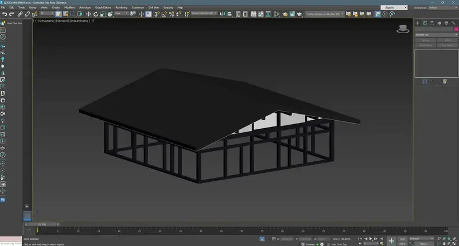This screenshot has width=459, height=246.
Task: Click the Orthographic viewport label
Action: click(47, 21)
